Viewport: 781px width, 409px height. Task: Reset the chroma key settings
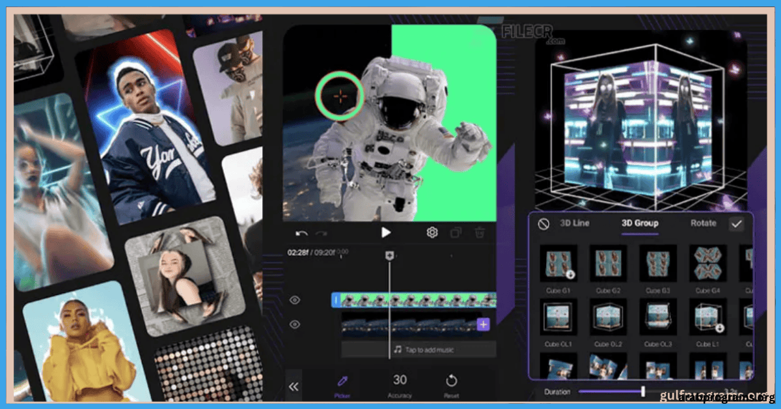click(451, 385)
